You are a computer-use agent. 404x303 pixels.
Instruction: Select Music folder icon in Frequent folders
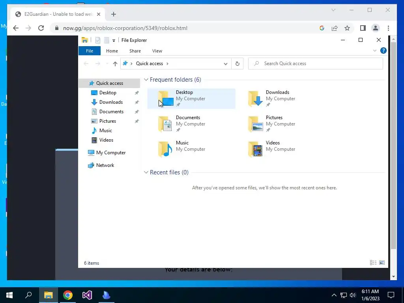point(165,149)
